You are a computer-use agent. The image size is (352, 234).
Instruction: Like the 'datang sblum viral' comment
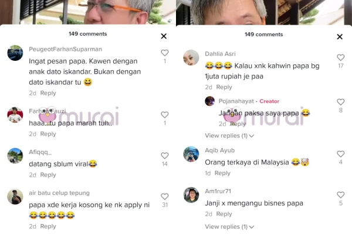pos(164,156)
